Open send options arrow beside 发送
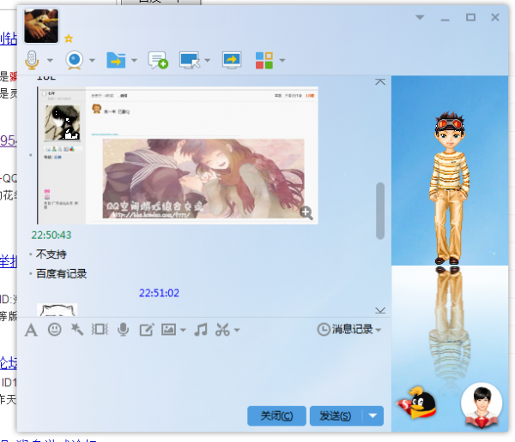515x442 pixels. coord(373,415)
